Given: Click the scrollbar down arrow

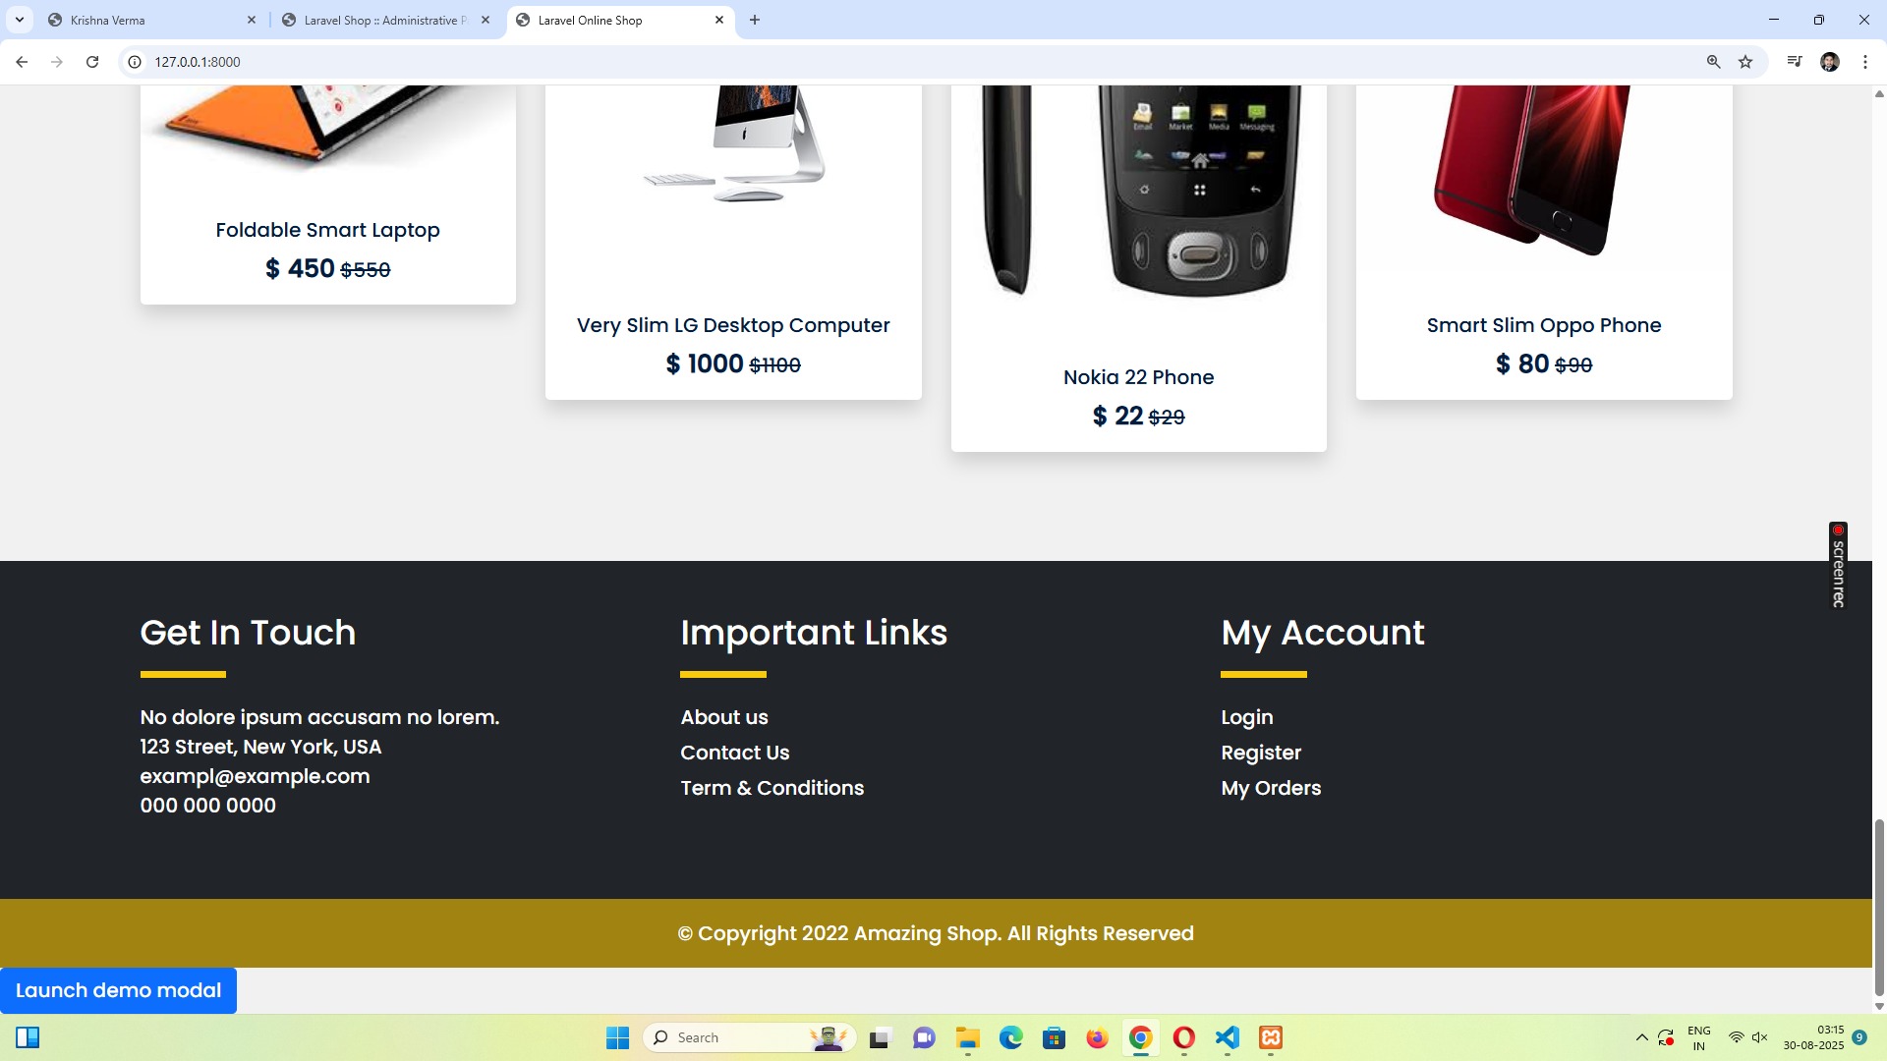Looking at the screenshot, I should click(x=1879, y=1006).
